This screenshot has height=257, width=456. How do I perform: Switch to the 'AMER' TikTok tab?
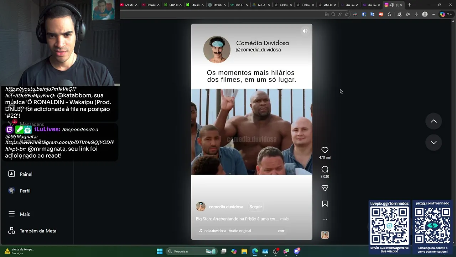click(x=327, y=5)
